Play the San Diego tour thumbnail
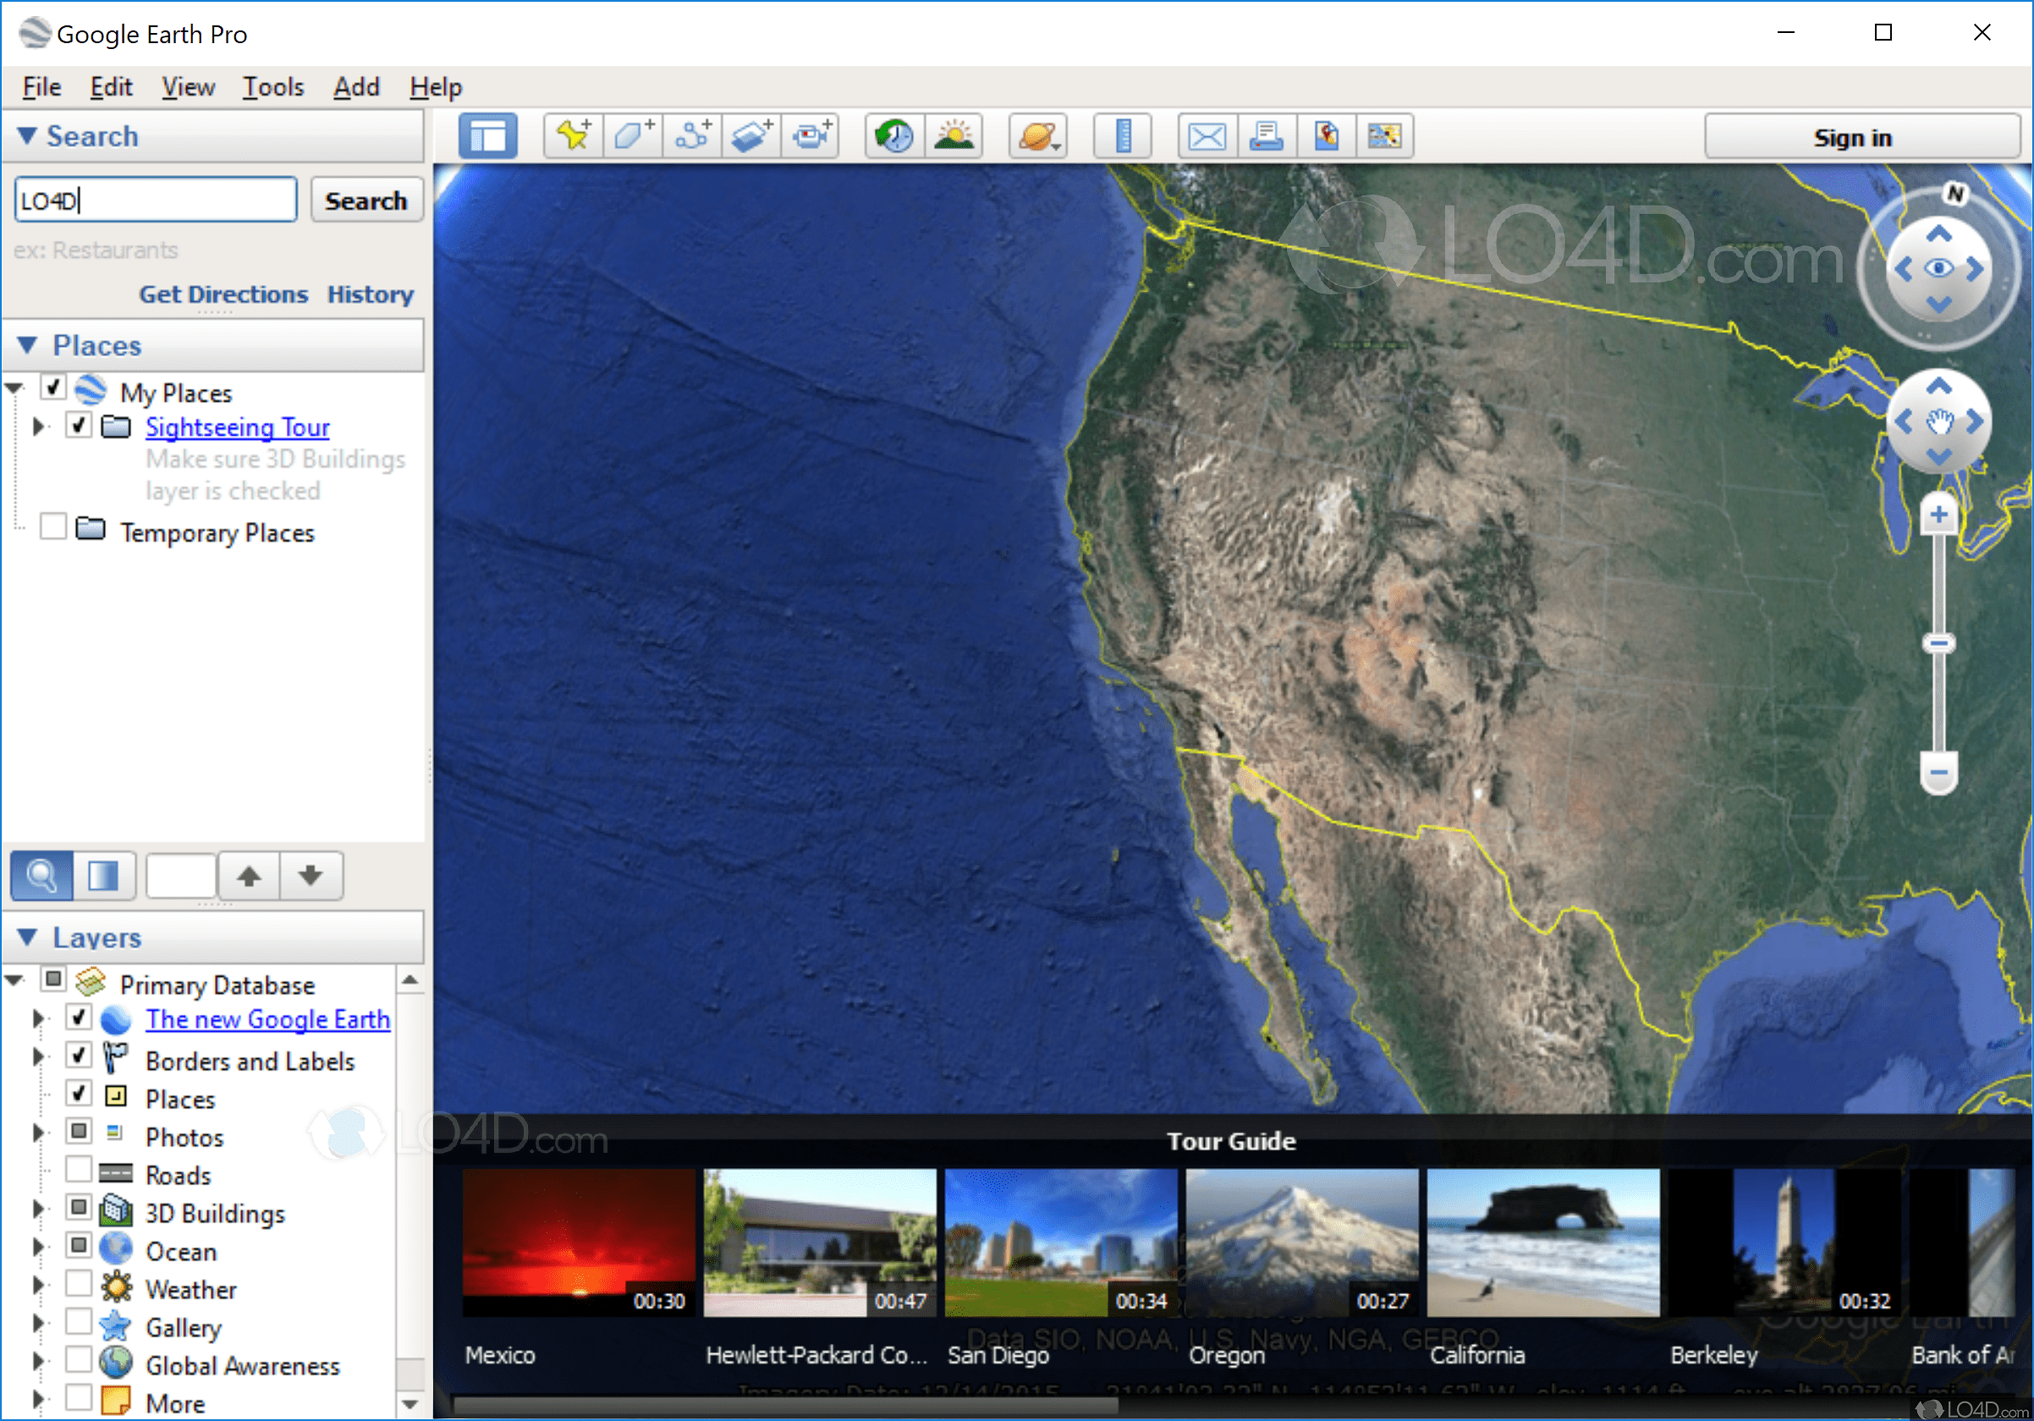Viewport: 2034px width, 1421px height. [x=1061, y=1244]
